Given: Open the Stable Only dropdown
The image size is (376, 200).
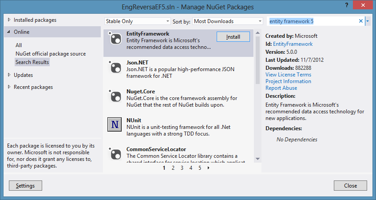Looking at the screenshot, I should click(138, 21).
